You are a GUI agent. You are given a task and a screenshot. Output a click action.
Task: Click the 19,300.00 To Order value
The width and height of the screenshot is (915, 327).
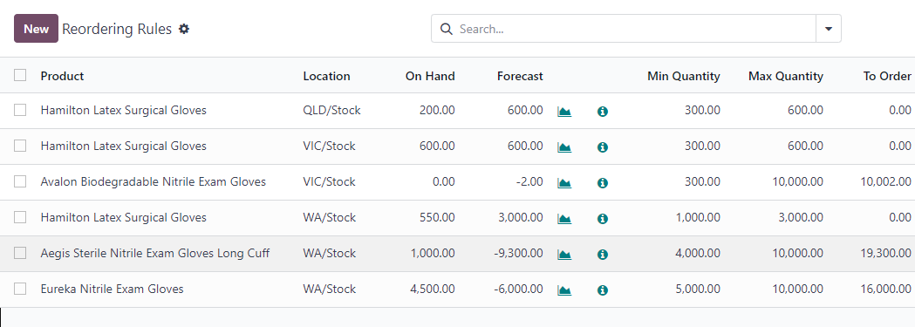886,254
